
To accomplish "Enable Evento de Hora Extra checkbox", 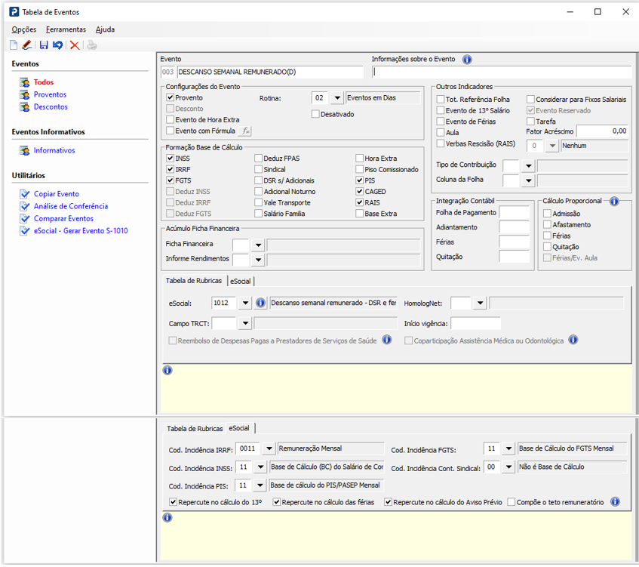I will pyautogui.click(x=170, y=120).
